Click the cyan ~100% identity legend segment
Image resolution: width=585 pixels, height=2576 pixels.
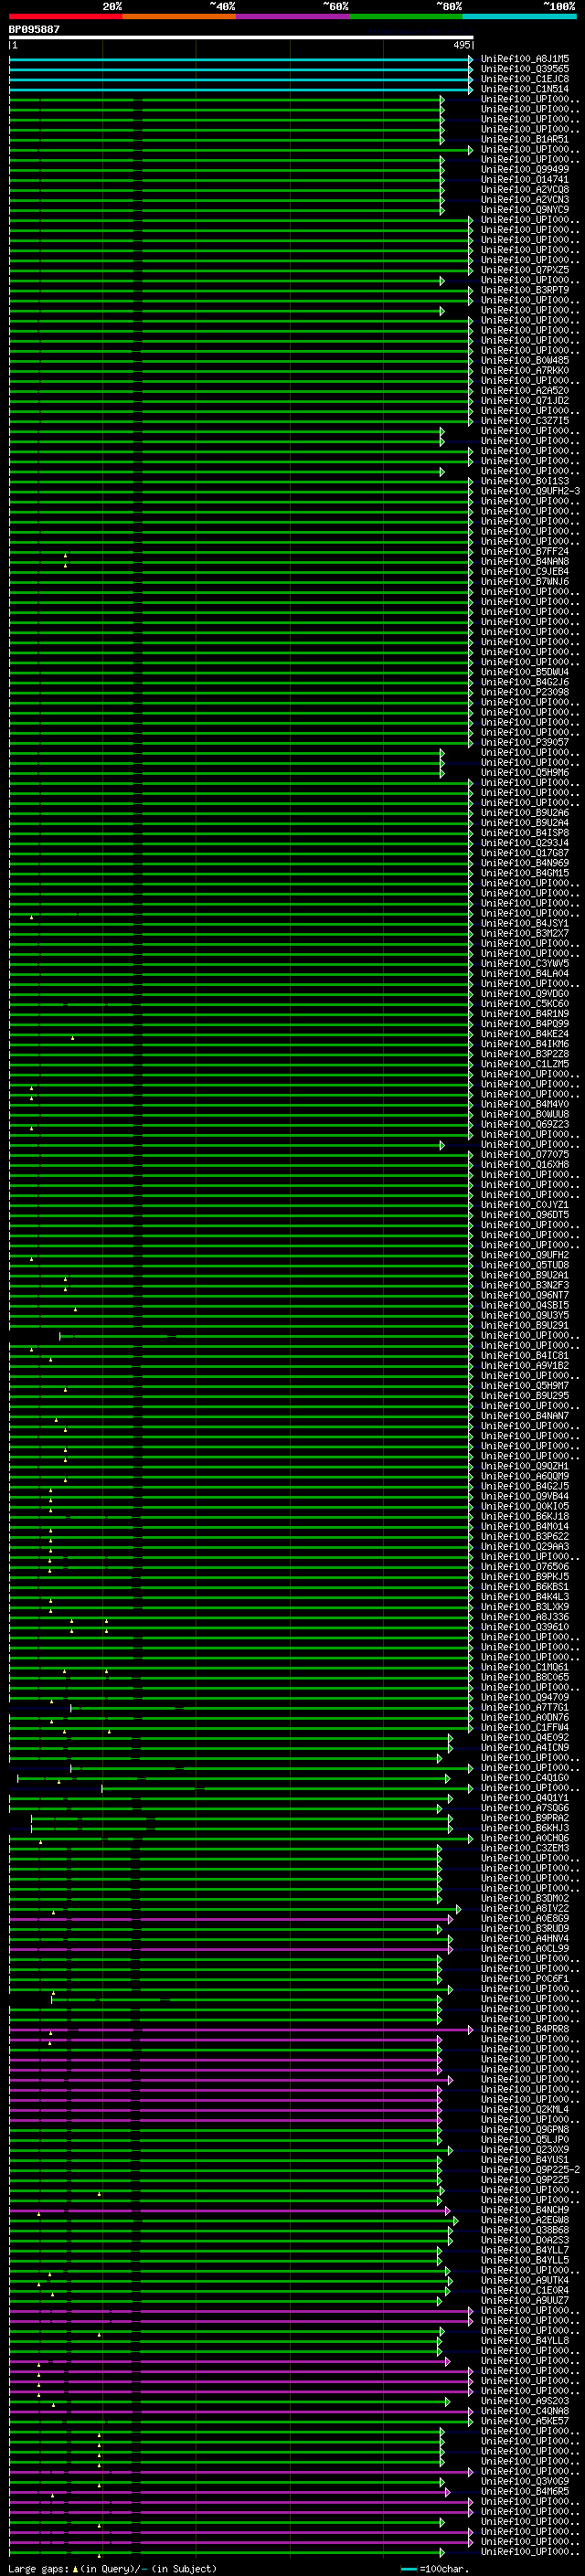pos(519,16)
